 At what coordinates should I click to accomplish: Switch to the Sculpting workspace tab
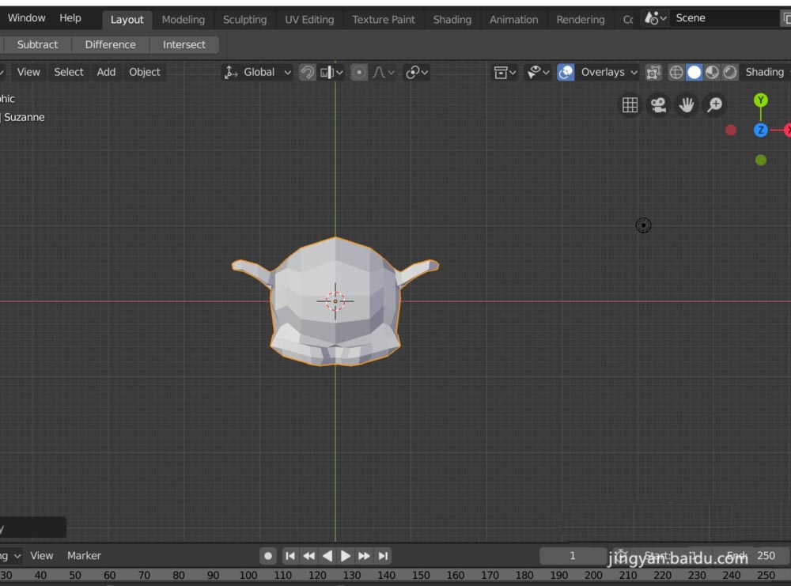[244, 20]
